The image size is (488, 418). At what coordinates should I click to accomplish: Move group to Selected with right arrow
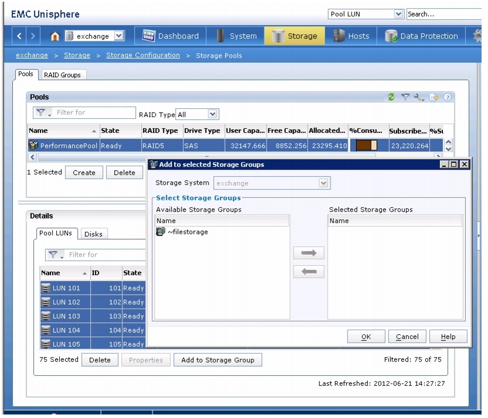pos(309,253)
